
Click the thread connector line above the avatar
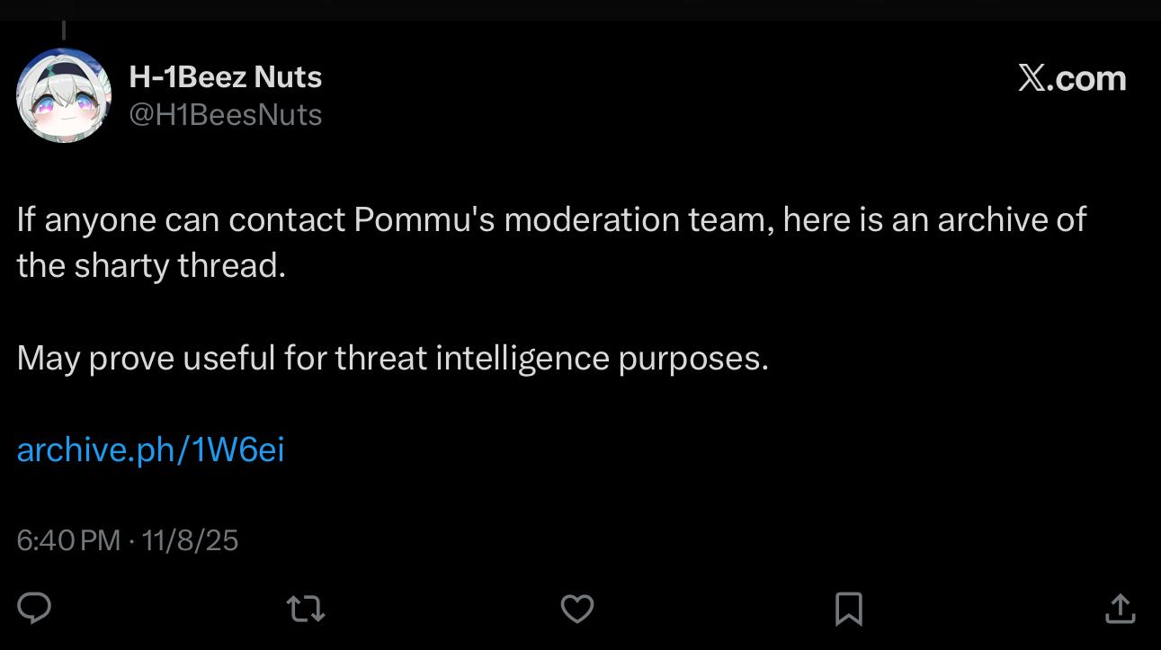(x=64, y=31)
